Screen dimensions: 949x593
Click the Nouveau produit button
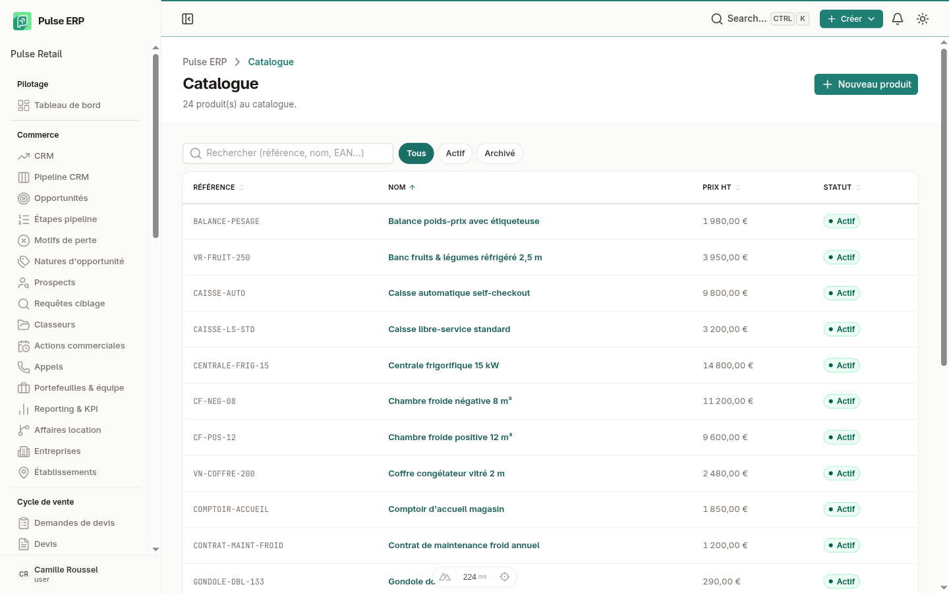pyautogui.click(x=866, y=84)
